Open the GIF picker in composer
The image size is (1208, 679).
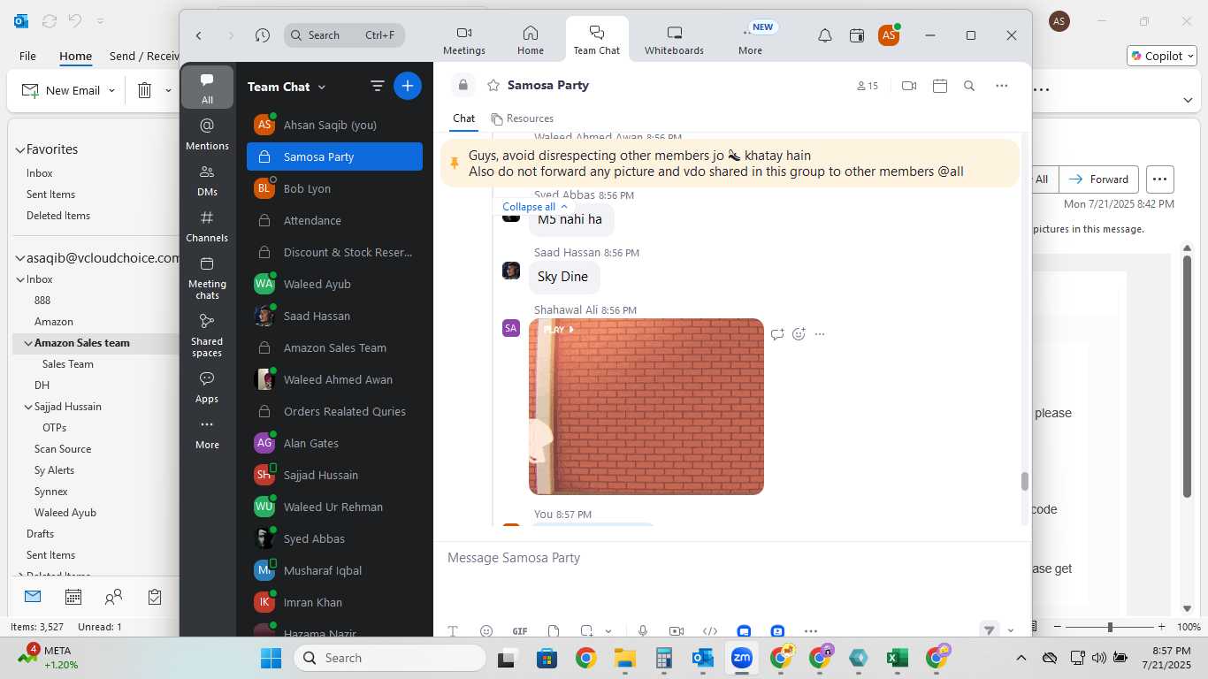[x=520, y=631]
